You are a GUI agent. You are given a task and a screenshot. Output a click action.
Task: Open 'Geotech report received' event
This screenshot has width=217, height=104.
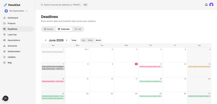click(53, 96)
